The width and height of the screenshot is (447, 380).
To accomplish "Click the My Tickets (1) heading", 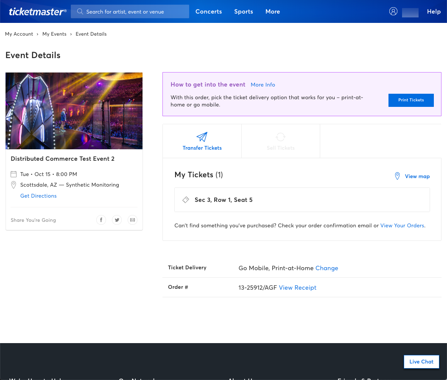I will 199,175.
